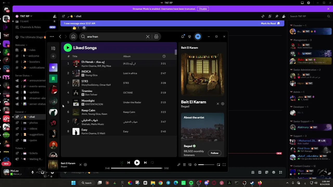Collapse the Welcome channel category

pos(21,45)
